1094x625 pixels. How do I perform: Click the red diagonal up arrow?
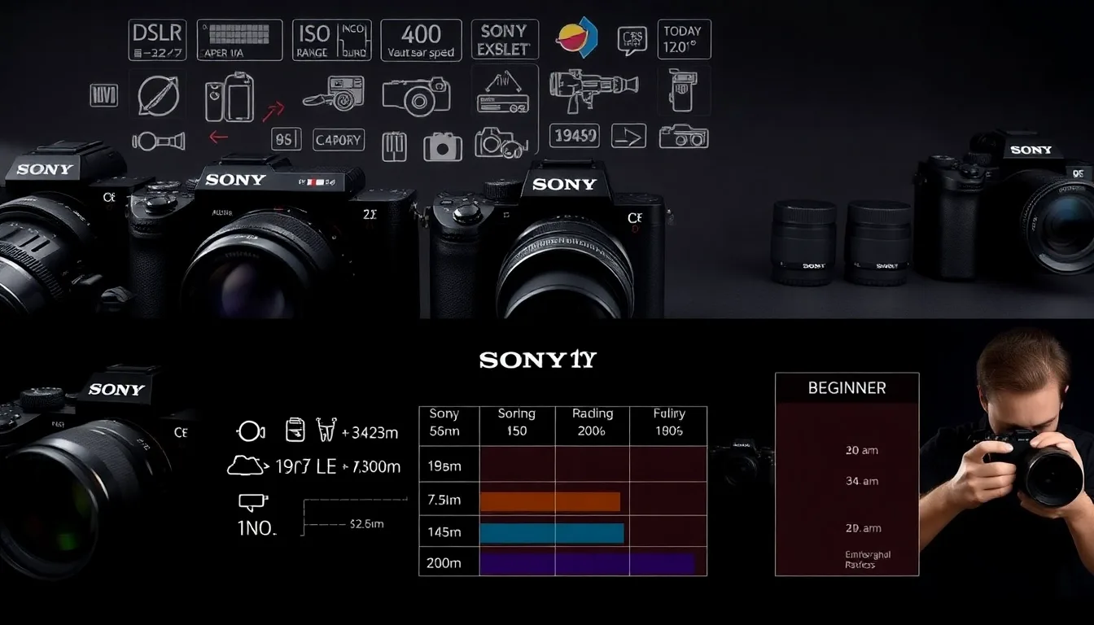point(273,111)
